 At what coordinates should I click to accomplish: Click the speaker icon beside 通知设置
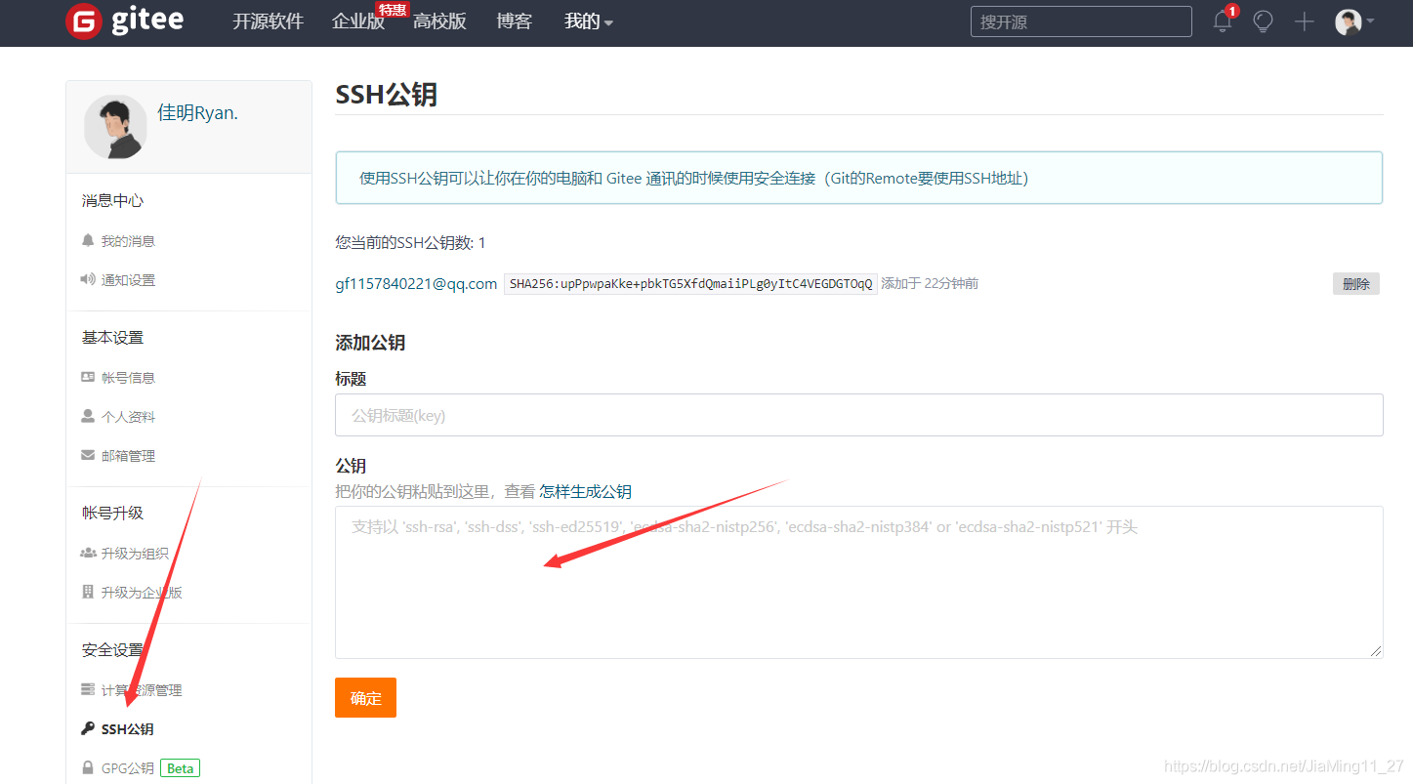click(x=88, y=279)
